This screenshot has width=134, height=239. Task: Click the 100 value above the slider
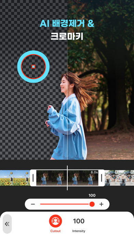click(x=92, y=195)
